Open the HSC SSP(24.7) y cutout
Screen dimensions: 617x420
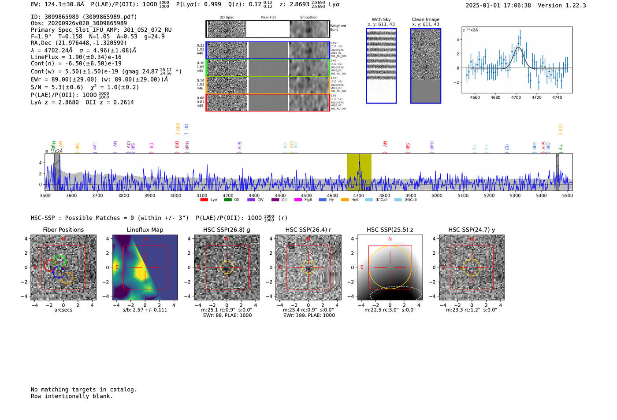[x=472, y=268]
